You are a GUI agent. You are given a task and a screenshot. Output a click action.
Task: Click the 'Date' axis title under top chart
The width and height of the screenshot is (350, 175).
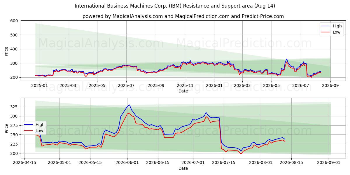[x=183, y=91]
